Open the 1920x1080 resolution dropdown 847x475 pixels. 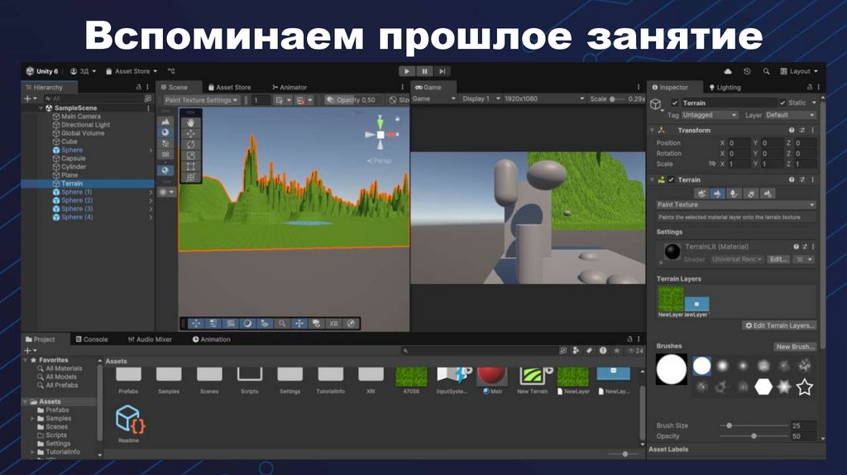tap(544, 99)
